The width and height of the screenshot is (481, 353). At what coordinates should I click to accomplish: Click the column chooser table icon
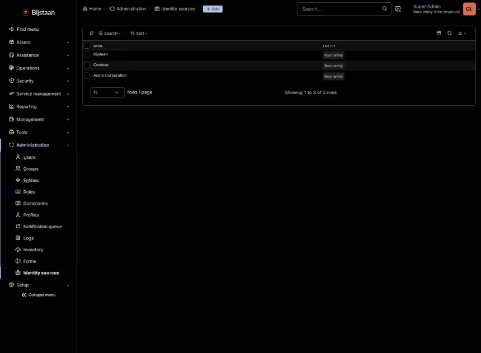click(438, 33)
